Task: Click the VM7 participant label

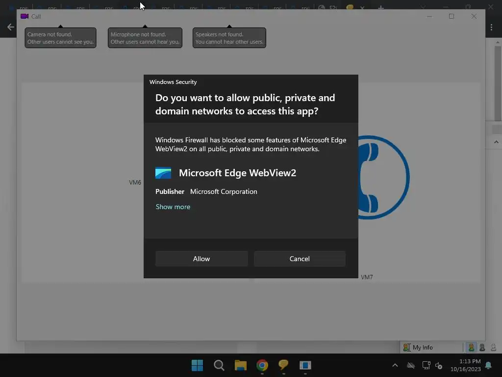Action: tap(367, 277)
